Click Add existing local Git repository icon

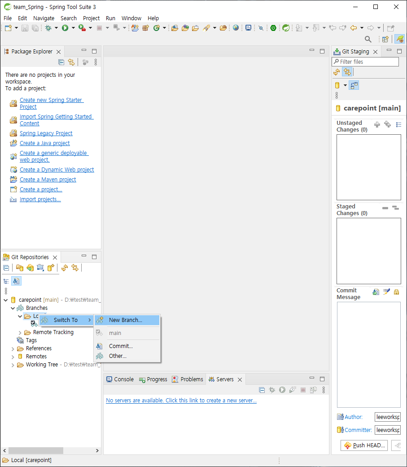[20, 268]
